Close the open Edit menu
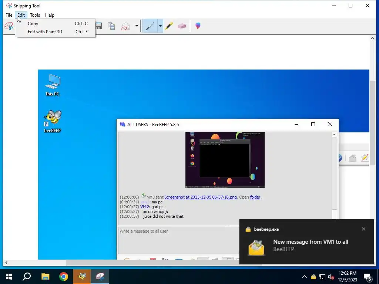379x284 pixels. tap(21, 15)
